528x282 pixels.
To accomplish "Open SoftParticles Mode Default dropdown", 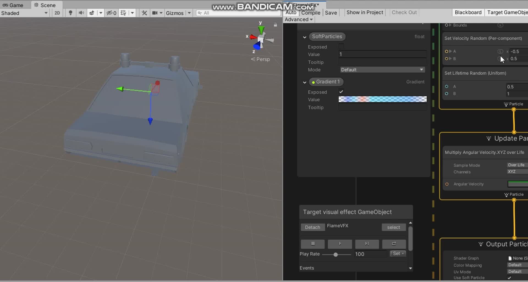I will pyautogui.click(x=382, y=70).
